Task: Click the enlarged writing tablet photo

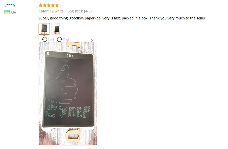Action: 68,94
